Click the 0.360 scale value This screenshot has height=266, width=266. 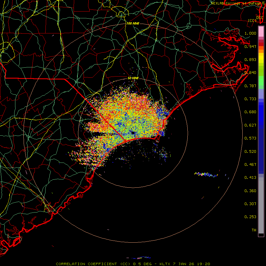250,191
